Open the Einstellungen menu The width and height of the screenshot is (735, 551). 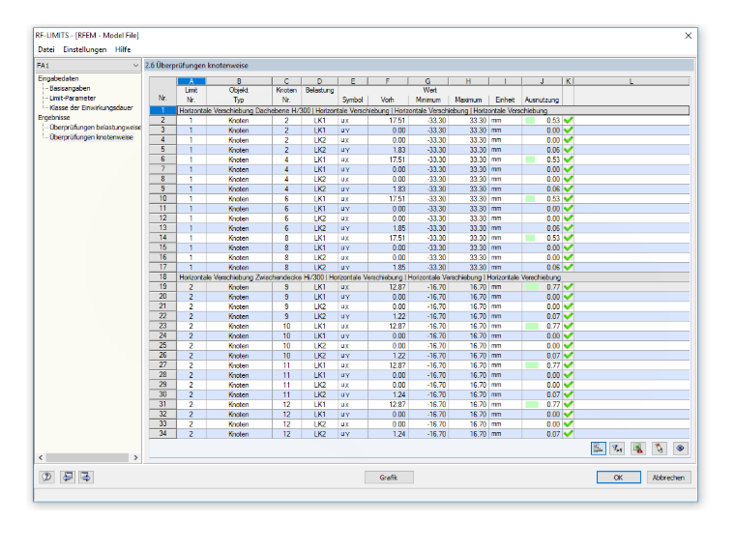click(85, 49)
